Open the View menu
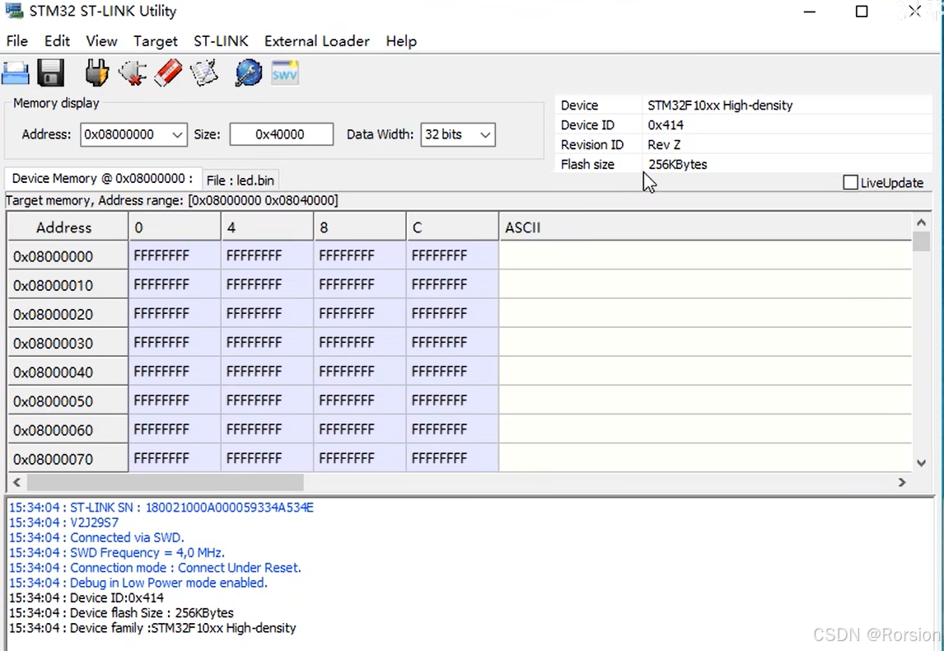944x651 pixels. coord(101,41)
